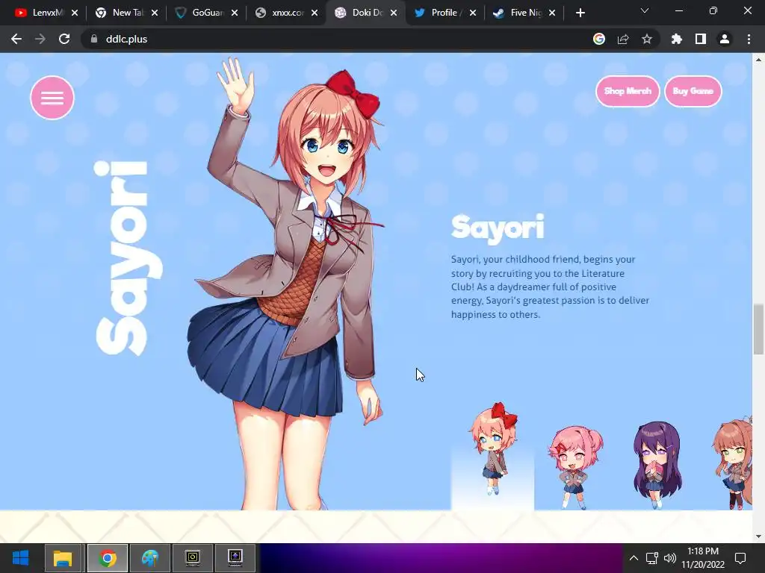Click the scrollbar up arrow
The image size is (765, 573).
click(758, 60)
